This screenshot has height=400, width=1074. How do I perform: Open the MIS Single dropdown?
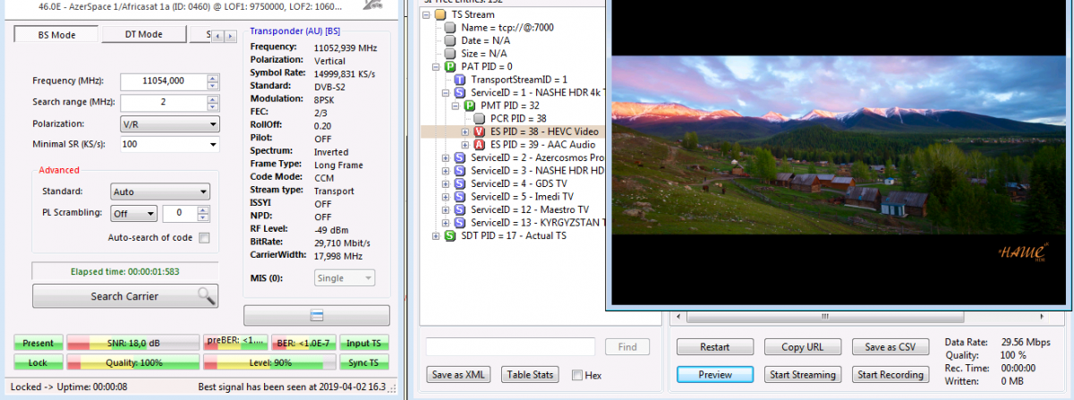345,278
